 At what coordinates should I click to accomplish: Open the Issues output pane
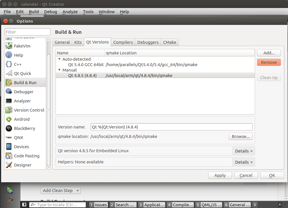98,205
